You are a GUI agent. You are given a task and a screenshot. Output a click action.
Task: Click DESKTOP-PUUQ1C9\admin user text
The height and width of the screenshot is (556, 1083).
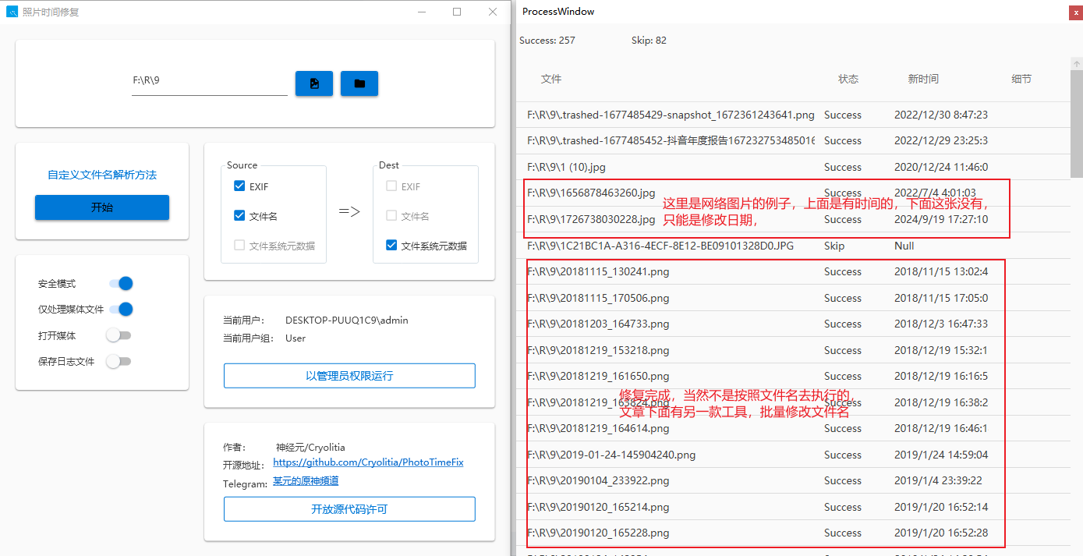[x=347, y=320]
